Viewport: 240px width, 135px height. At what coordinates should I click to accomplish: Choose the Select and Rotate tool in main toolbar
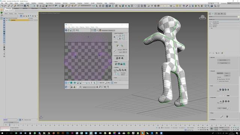coord(40,6)
